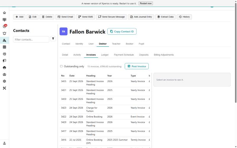The height and width of the screenshot is (148, 237).
Task: Open the briefcase icon in sidebar
Action: click(x=4, y=75)
